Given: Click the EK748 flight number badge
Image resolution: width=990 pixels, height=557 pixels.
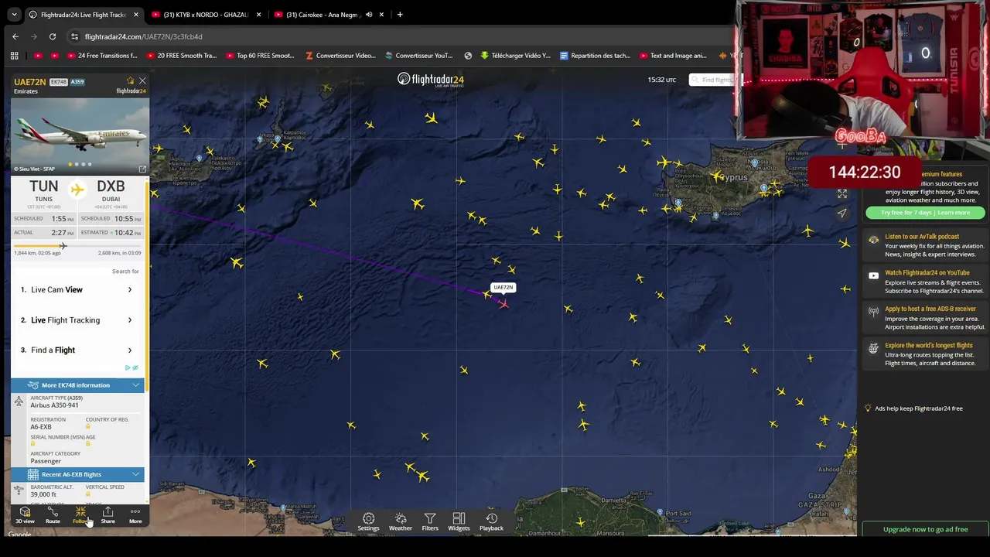Looking at the screenshot, I should (58, 81).
